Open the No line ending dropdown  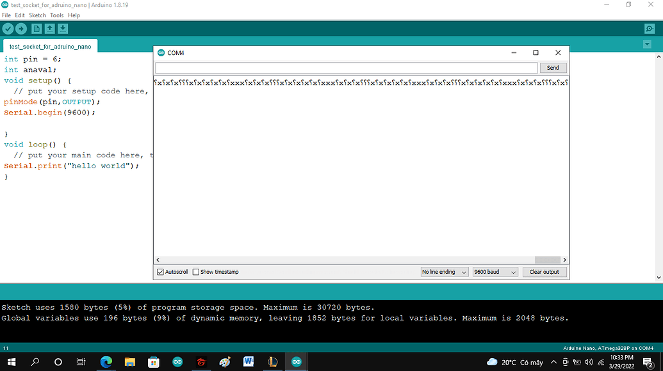click(445, 272)
